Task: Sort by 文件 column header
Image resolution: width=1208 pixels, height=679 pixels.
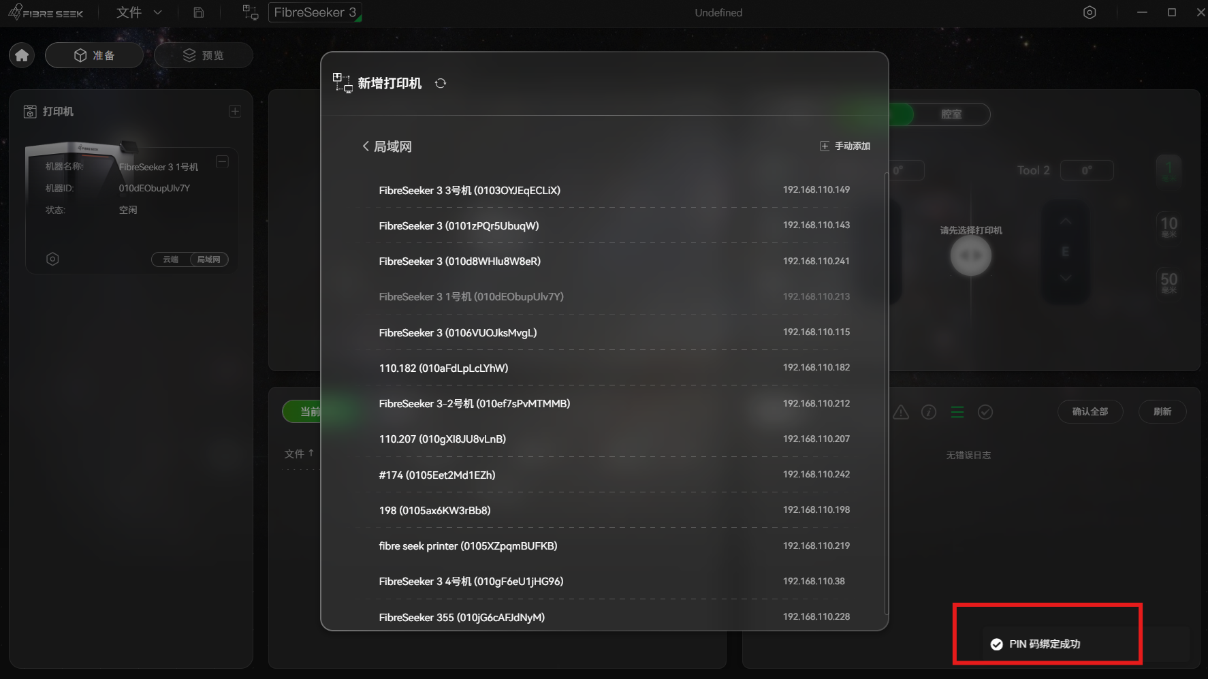Action: [299, 454]
